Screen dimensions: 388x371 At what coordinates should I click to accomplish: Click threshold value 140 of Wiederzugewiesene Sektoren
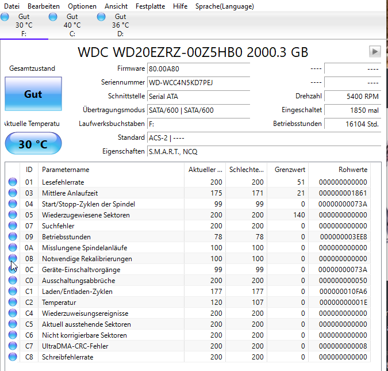[299, 215]
